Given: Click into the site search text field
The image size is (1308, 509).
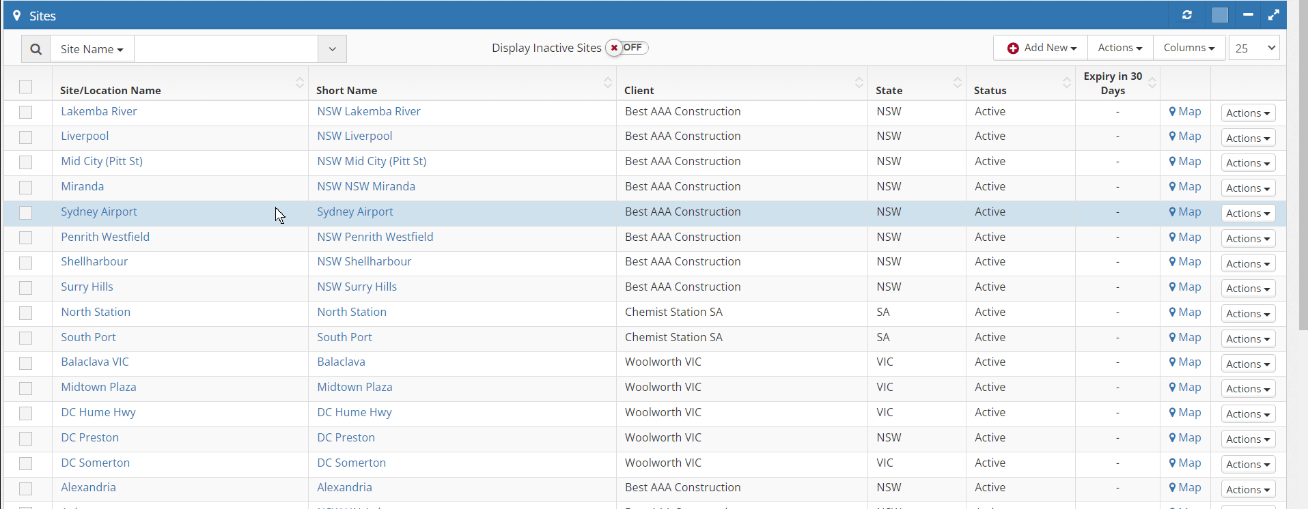Looking at the screenshot, I should point(226,49).
